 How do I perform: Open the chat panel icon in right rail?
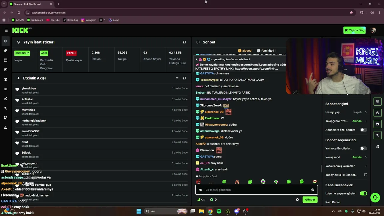pyautogui.click(x=377, y=101)
